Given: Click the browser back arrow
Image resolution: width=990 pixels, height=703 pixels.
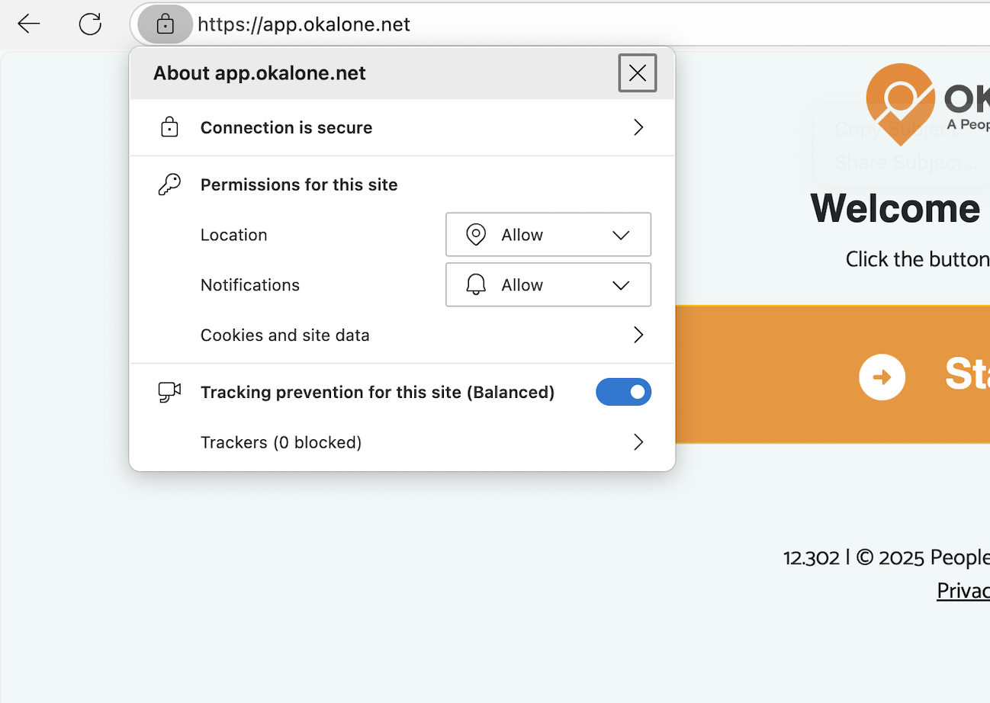Looking at the screenshot, I should pyautogui.click(x=28, y=24).
